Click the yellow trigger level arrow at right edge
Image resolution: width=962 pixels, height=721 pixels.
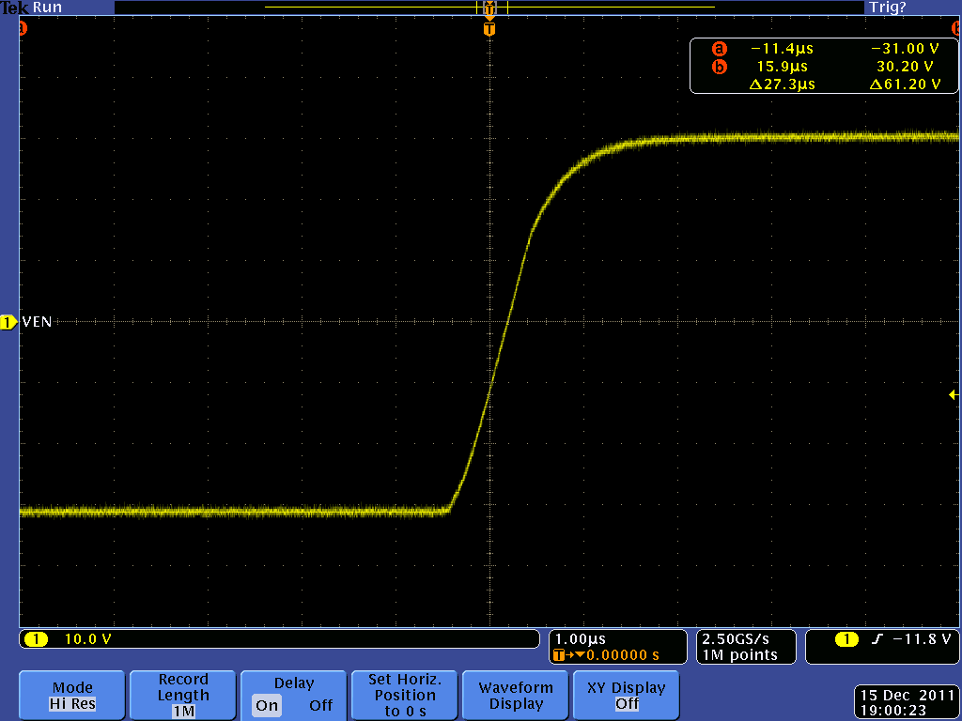(954, 395)
